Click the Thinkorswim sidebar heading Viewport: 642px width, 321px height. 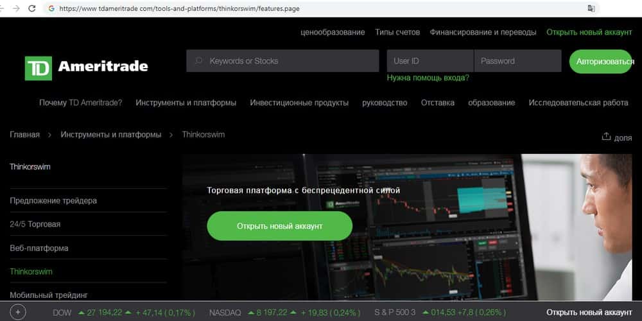pos(30,167)
